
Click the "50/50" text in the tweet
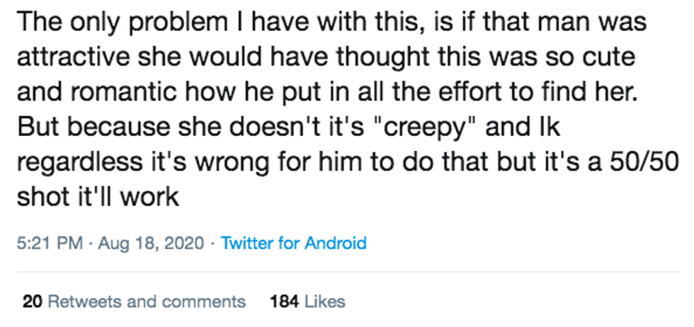644,162
